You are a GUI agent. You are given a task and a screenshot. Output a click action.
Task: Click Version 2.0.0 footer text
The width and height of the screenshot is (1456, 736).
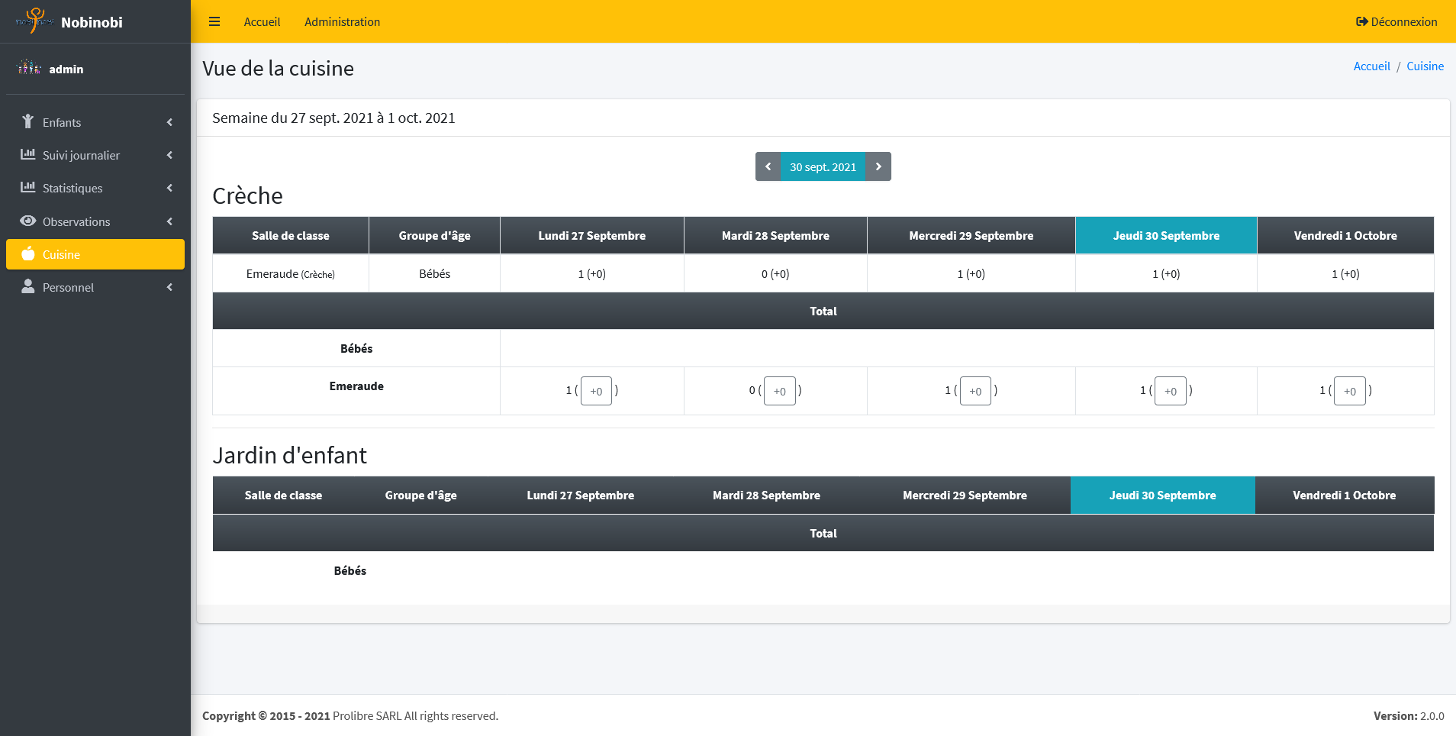(x=1409, y=715)
